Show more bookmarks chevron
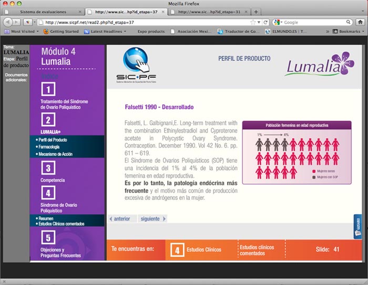This screenshot has height=285, width=368. [327, 31]
